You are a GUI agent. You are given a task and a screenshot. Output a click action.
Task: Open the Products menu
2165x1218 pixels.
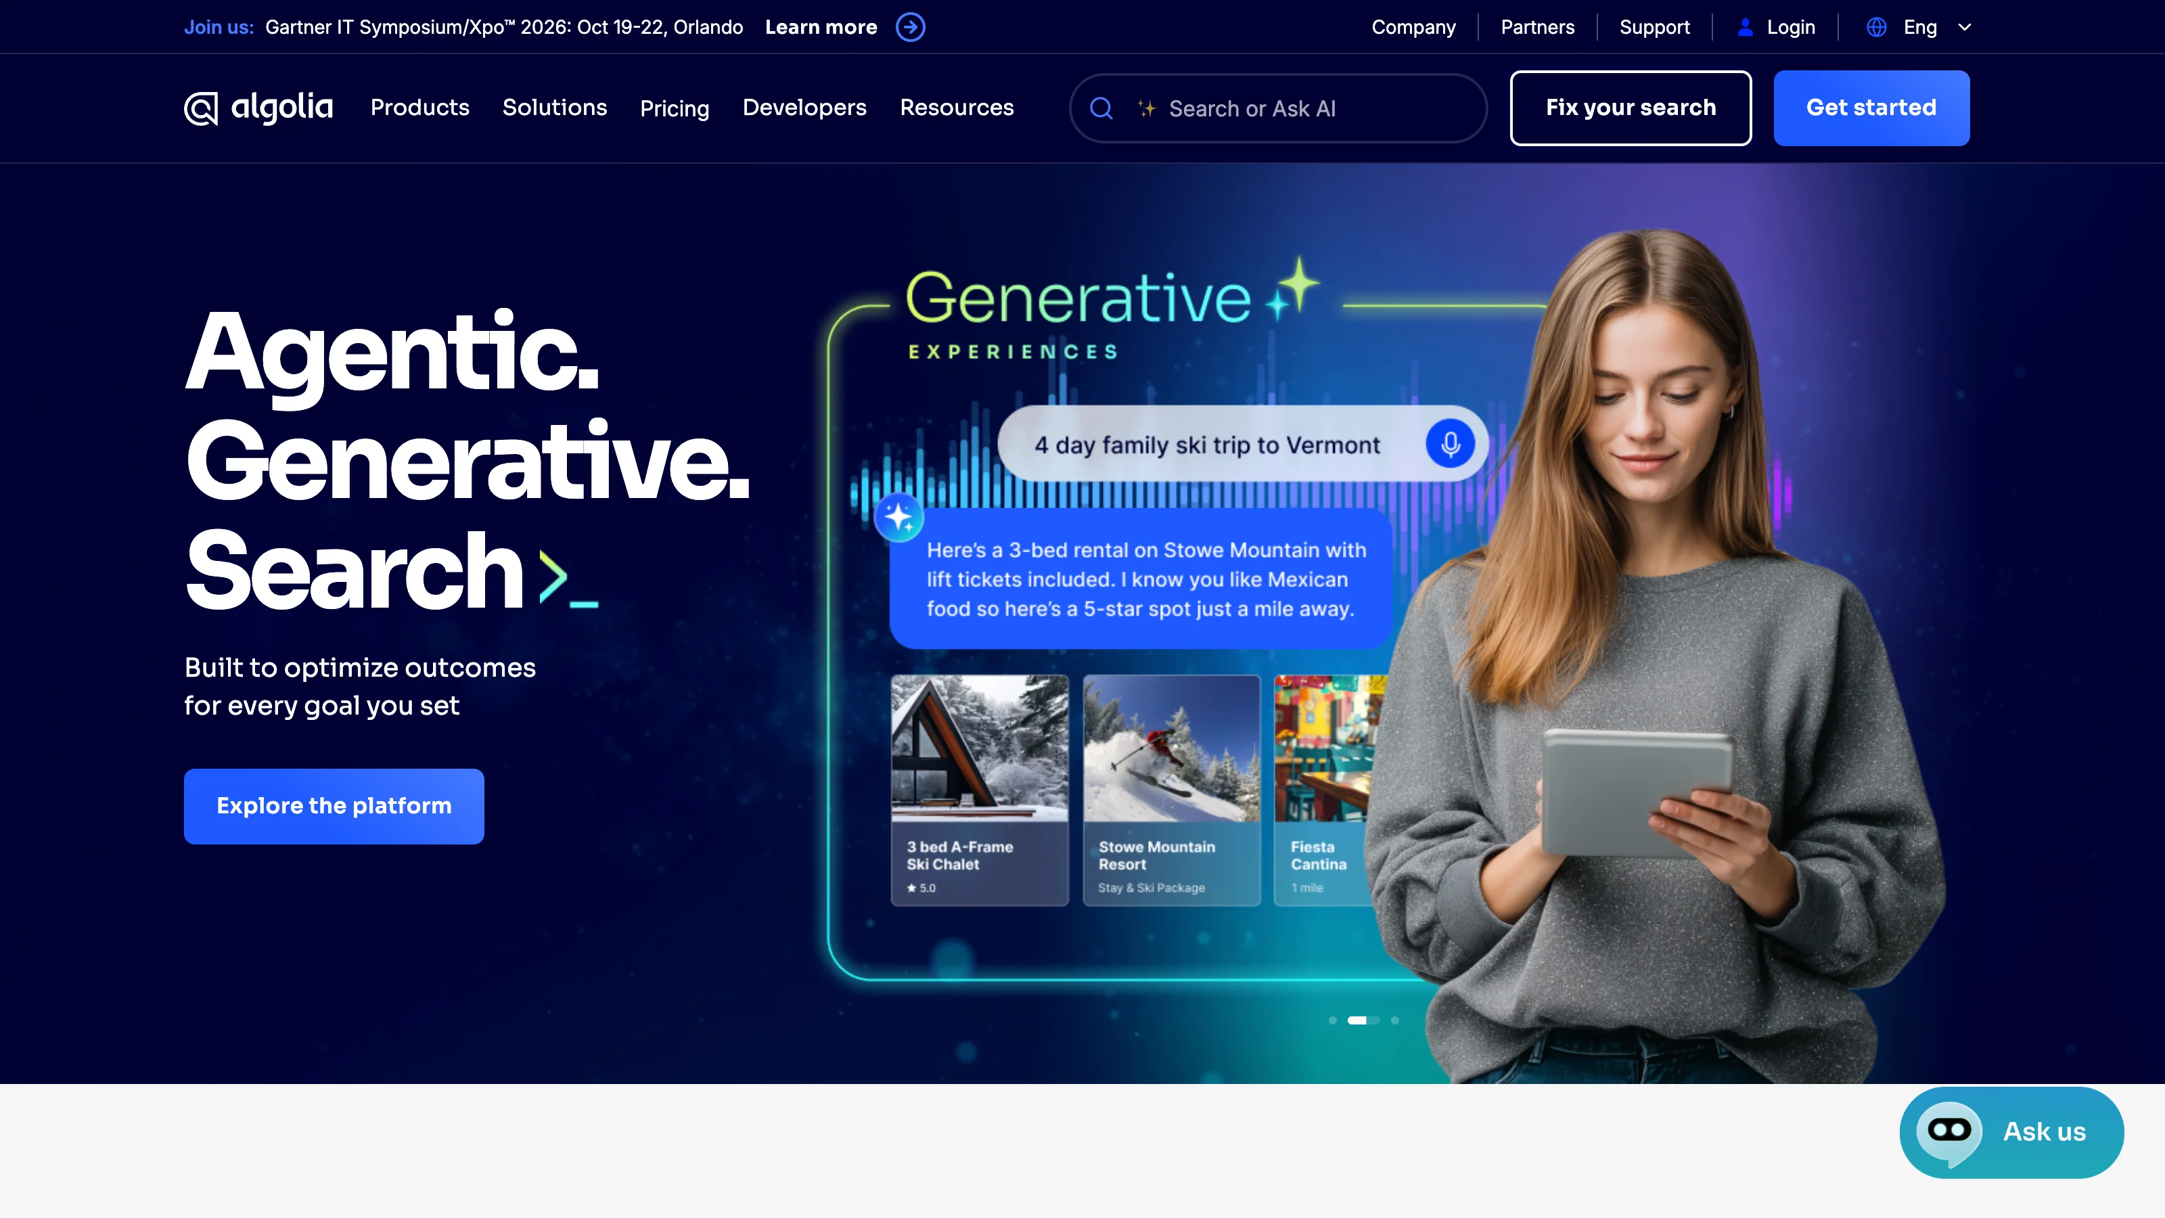[x=419, y=108]
